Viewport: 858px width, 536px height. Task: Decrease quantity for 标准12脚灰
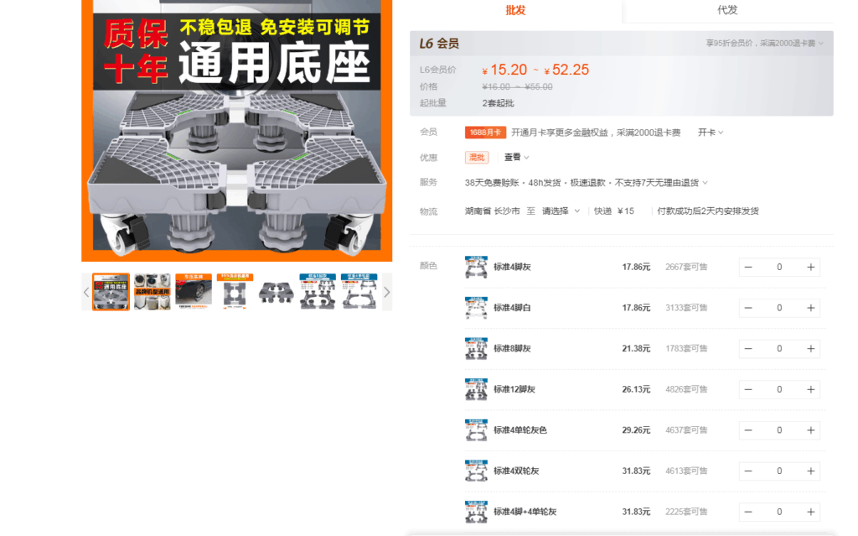point(748,390)
